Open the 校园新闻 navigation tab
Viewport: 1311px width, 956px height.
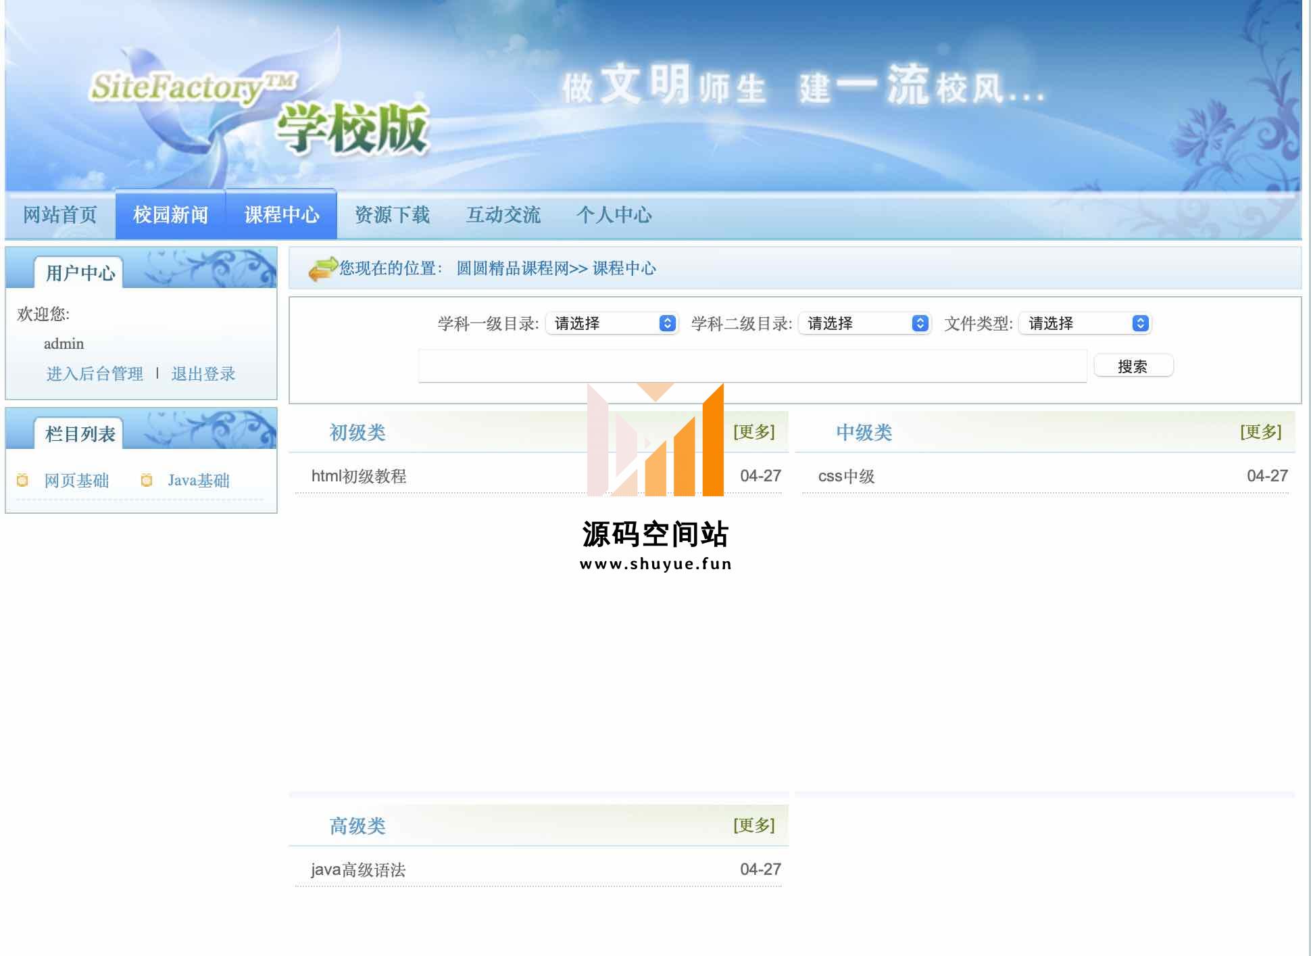pos(170,215)
